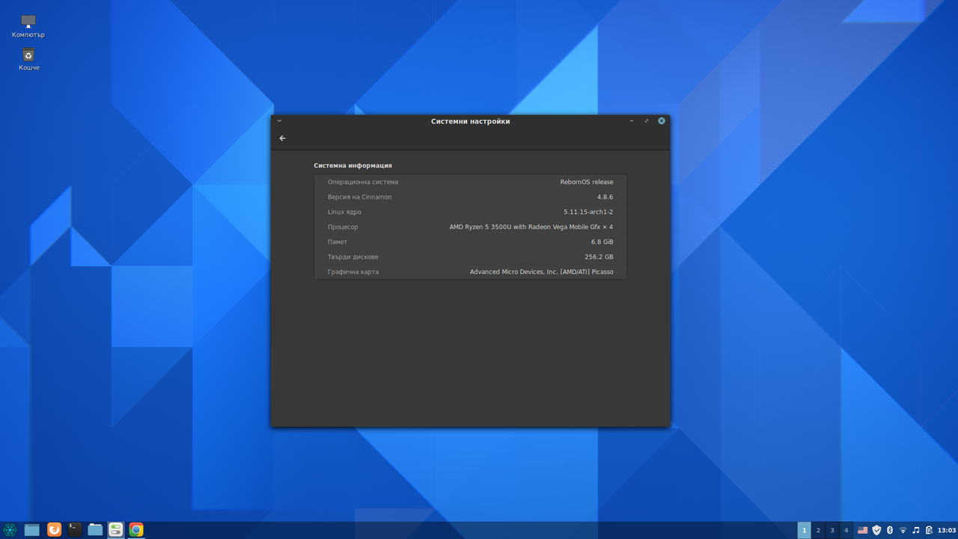This screenshot has height=539, width=958.
Task: Click the Графична карта label
Action: (x=353, y=272)
